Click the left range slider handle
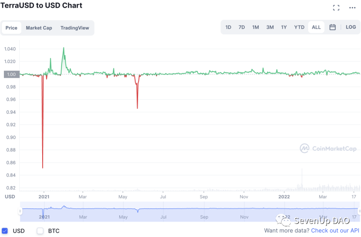 [x=20, y=211]
